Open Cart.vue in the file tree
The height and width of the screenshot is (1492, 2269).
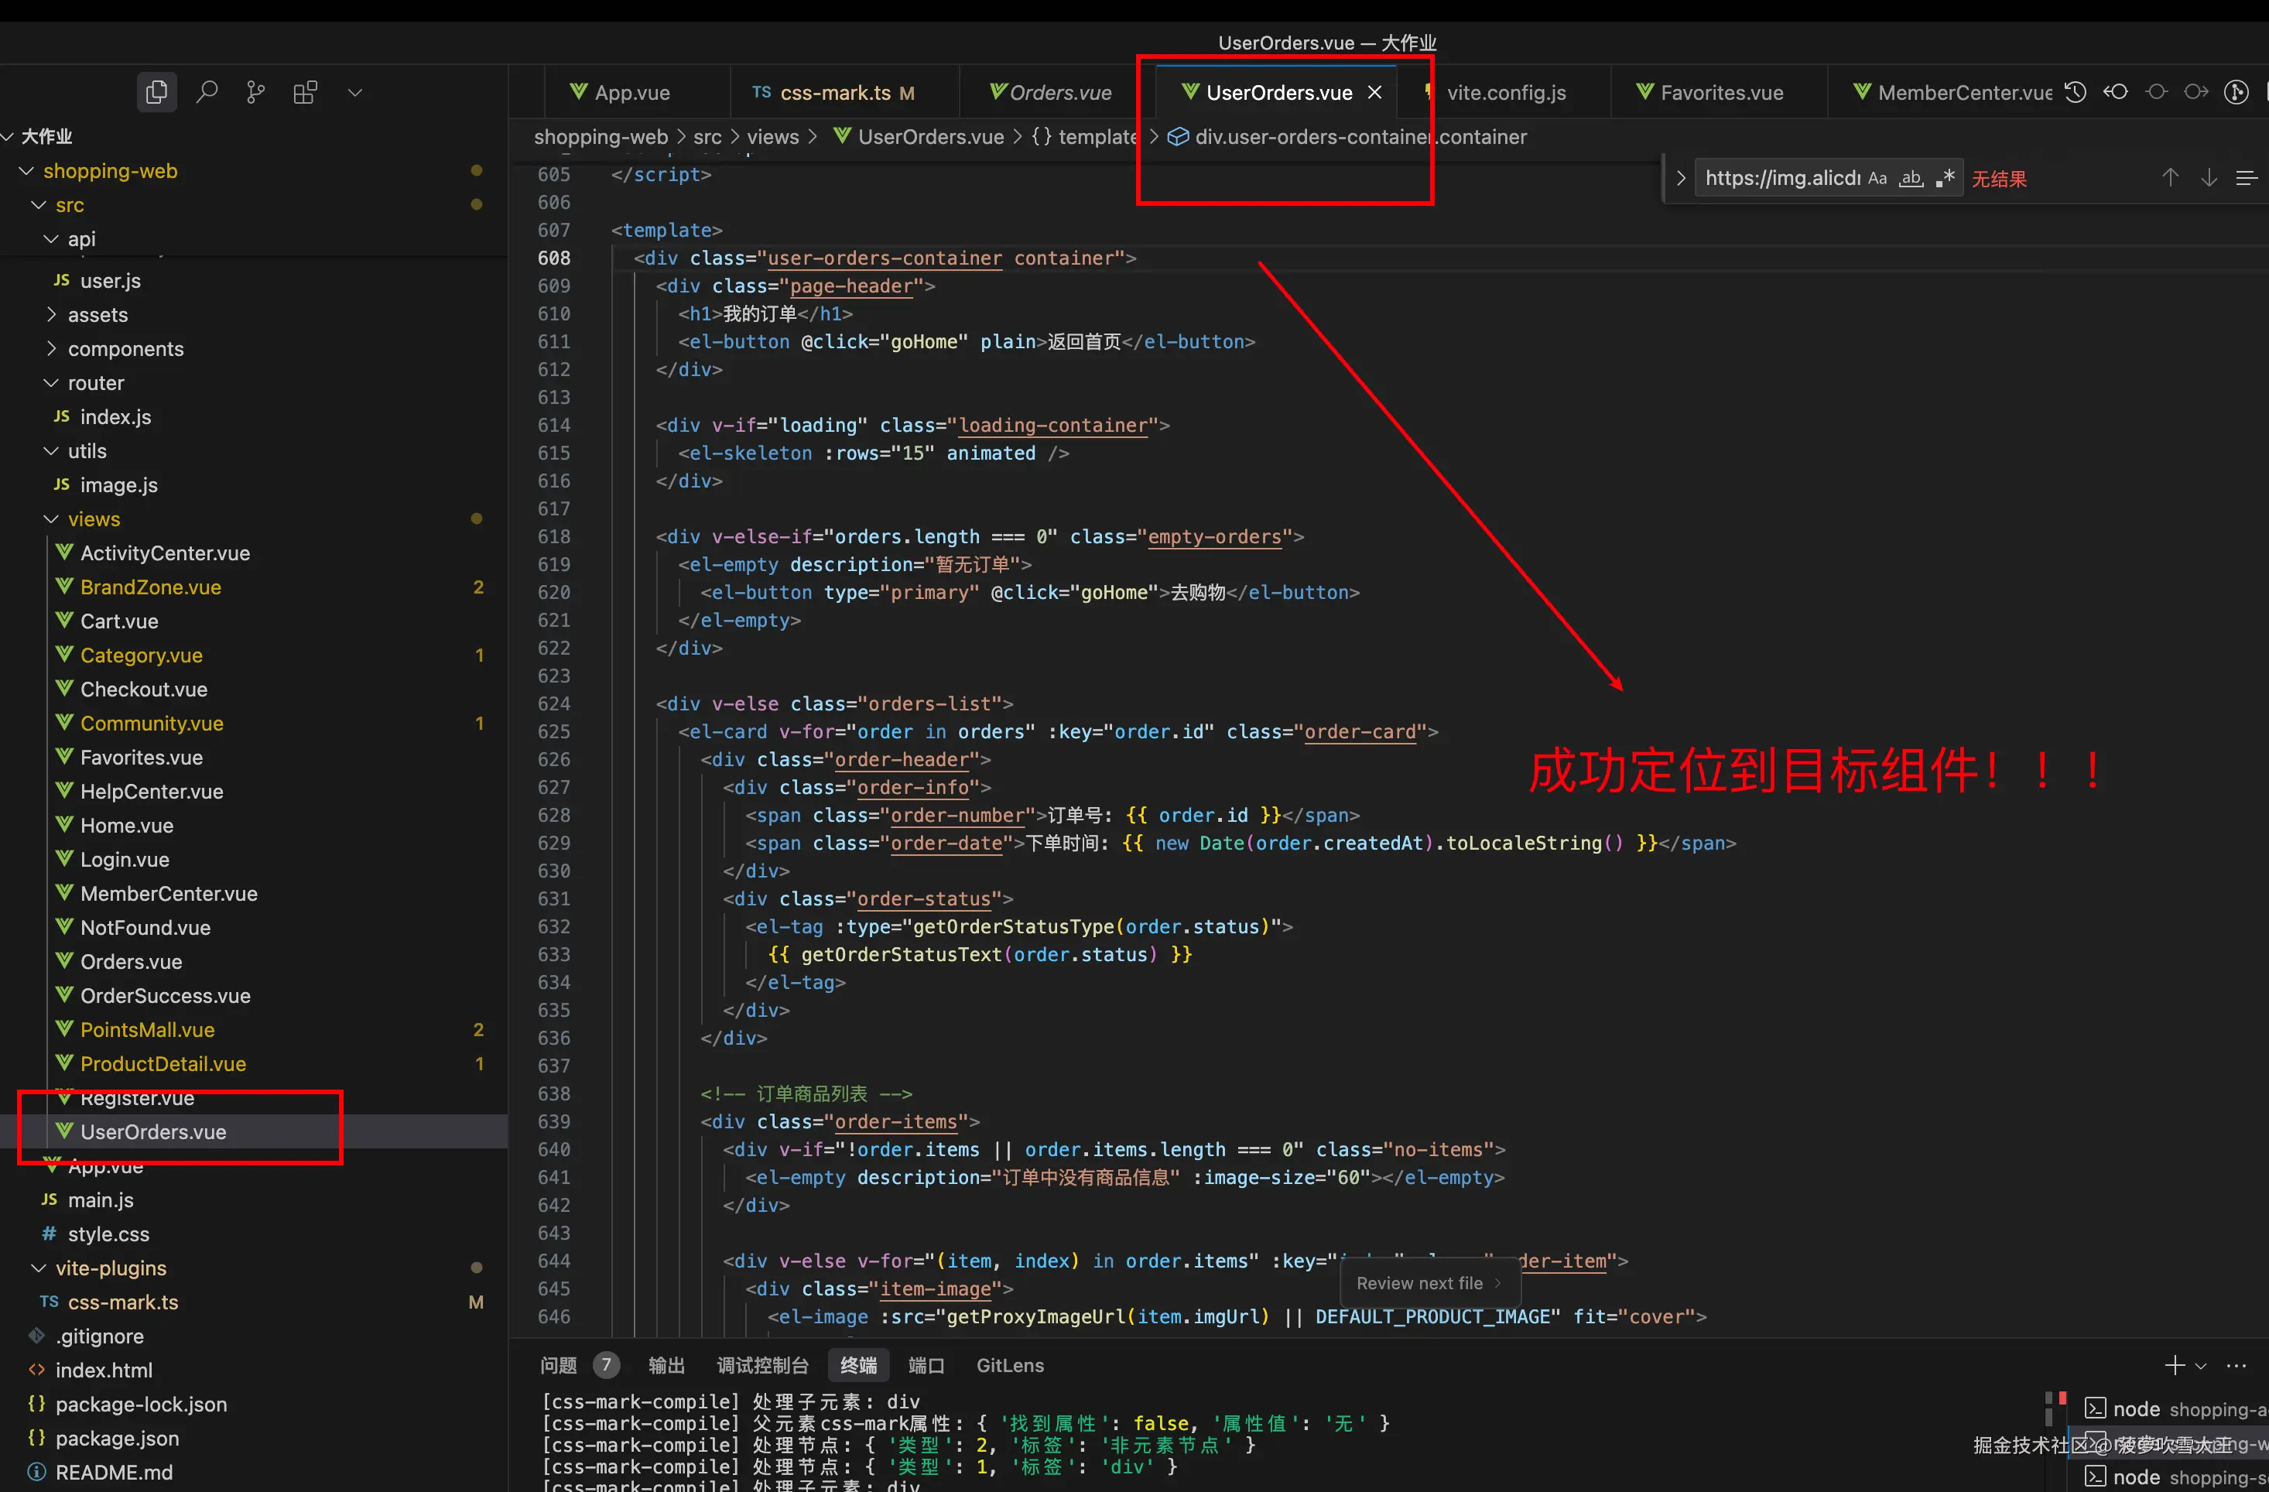click(119, 621)
